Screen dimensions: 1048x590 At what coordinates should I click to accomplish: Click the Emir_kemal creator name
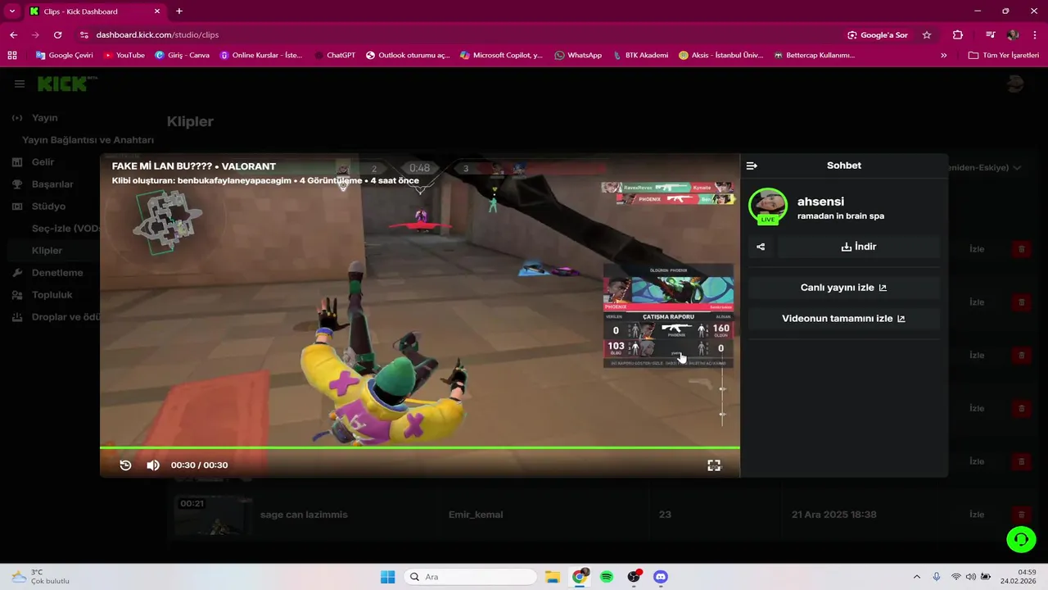point(476,515)
